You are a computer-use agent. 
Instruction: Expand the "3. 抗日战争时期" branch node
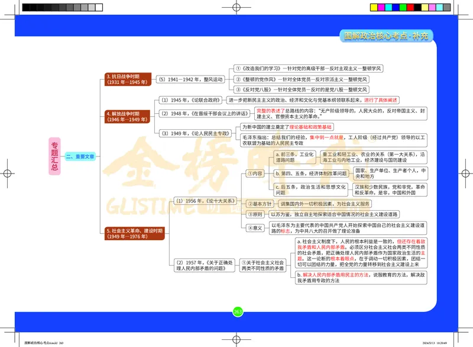[x=128, y=80]
